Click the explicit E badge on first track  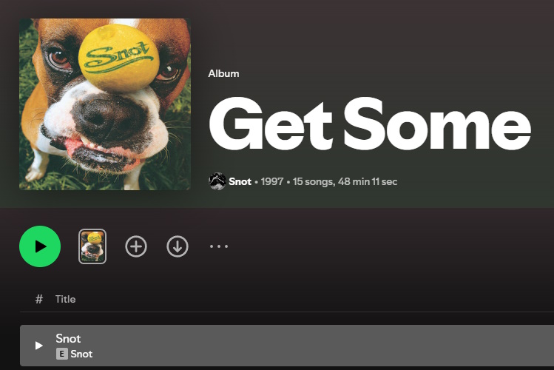pyautogui.click(x=62, y=354)
